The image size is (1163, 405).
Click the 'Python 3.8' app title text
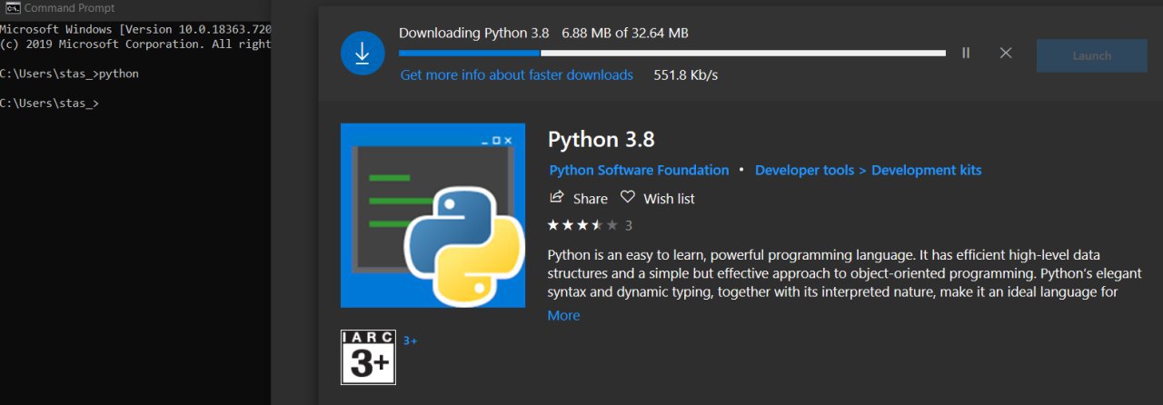tap(601, 140)
